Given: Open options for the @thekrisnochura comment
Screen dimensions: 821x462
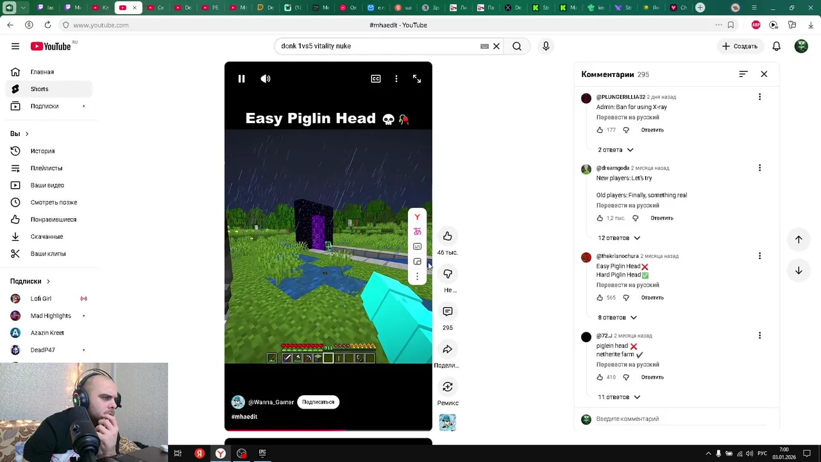Looking at the screenshot, I should coord(760,256).
